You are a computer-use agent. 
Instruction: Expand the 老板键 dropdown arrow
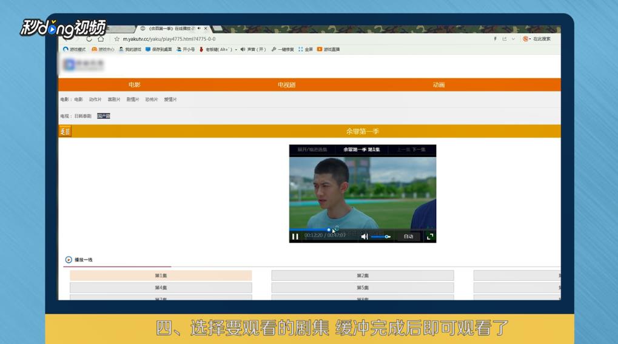[x=236, y=50]
